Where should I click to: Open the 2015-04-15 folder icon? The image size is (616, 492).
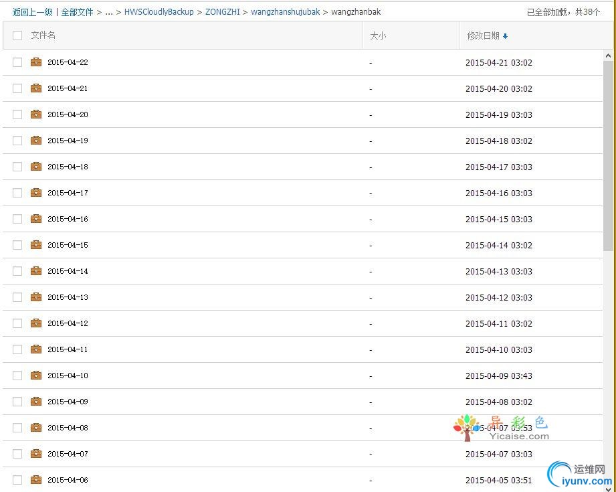36,244
